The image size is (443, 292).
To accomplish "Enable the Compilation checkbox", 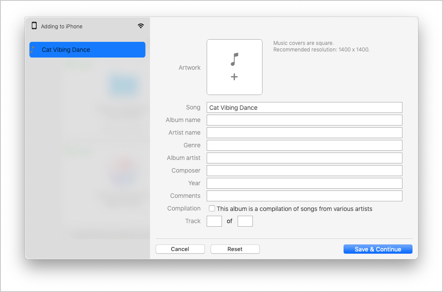I will tap(212, 208).
